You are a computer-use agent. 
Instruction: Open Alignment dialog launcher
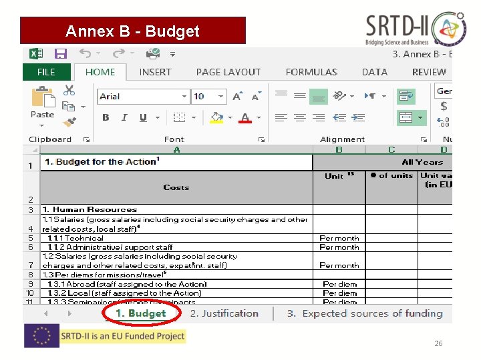[424, 140]
